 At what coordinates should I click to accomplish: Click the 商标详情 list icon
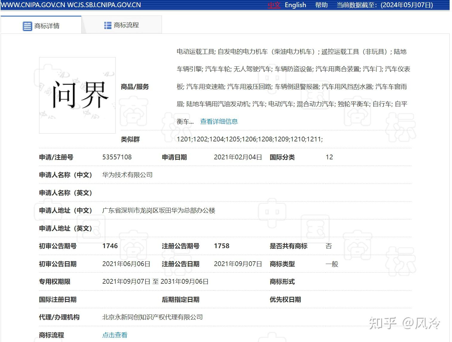pos(27,26)
